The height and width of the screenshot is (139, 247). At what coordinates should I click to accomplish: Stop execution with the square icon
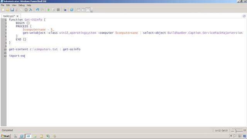point(58,10)
